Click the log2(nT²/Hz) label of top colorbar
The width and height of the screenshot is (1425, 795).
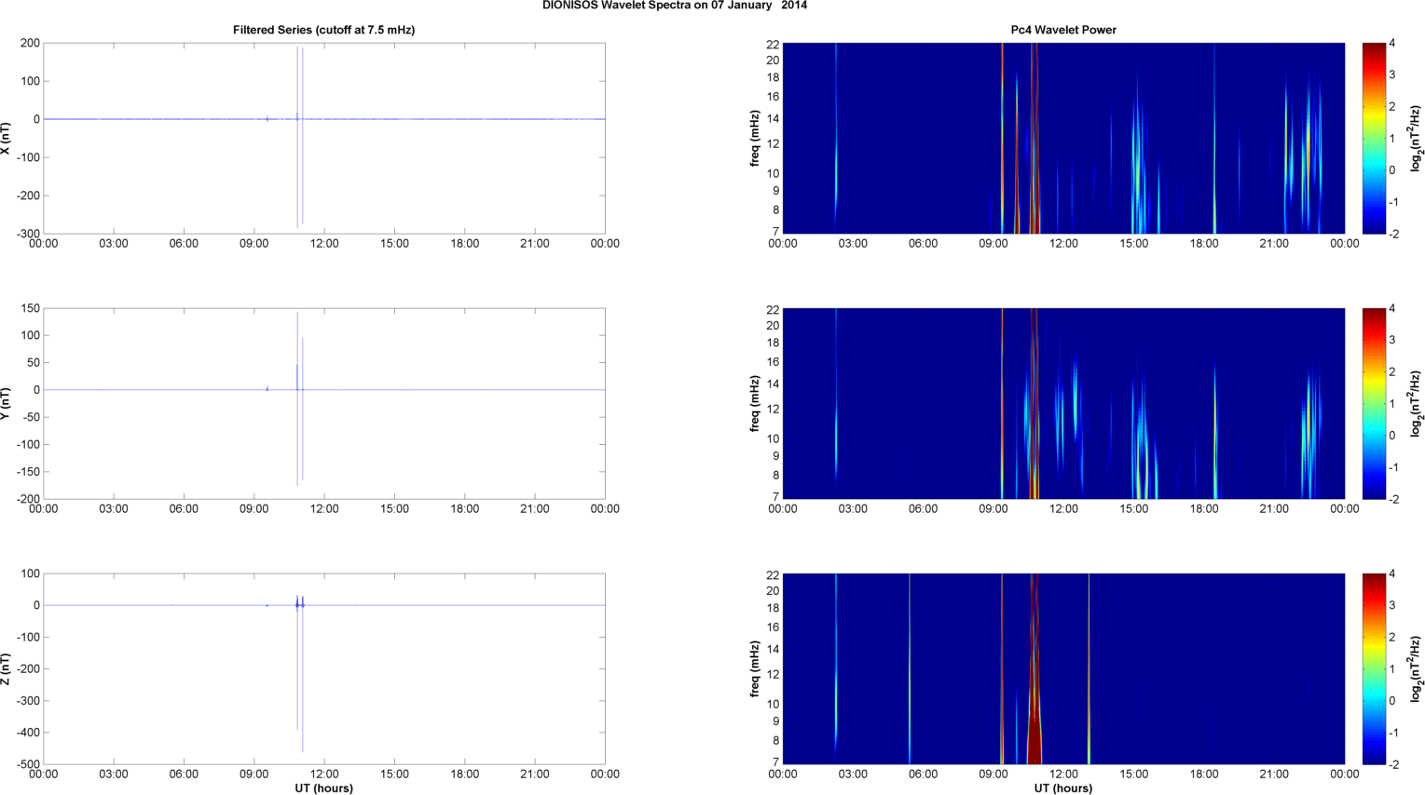[x=1417, y=138]
